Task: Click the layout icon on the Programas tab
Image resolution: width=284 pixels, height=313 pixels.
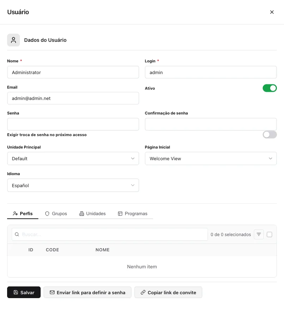Action: [120, 214]
